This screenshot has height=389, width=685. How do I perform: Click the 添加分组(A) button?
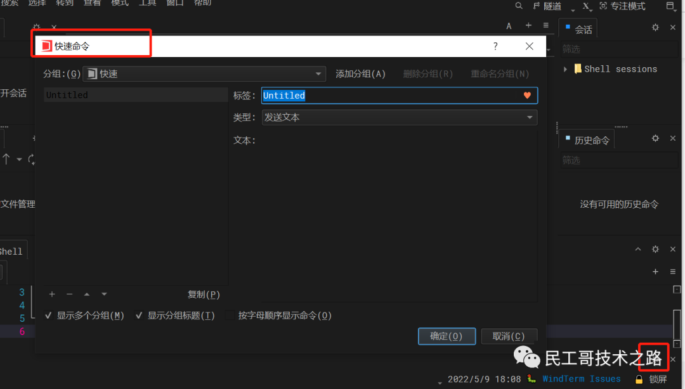click(x=360, y=73)
